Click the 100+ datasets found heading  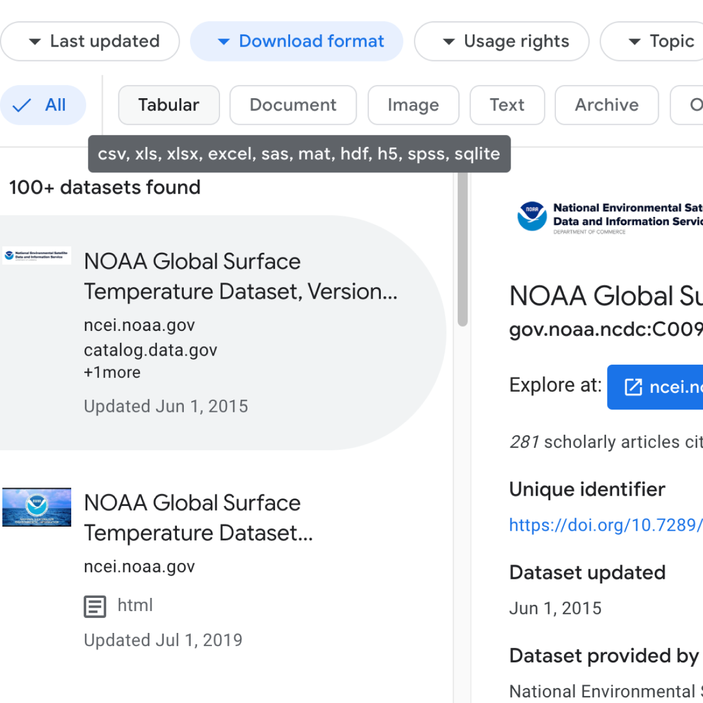(105, 187)
